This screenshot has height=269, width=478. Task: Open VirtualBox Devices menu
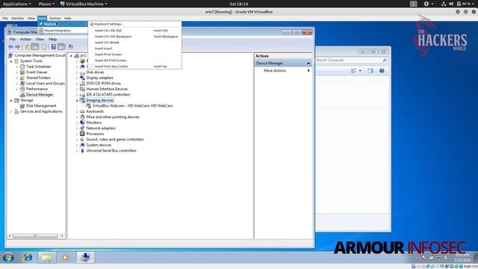click(55, 18)
